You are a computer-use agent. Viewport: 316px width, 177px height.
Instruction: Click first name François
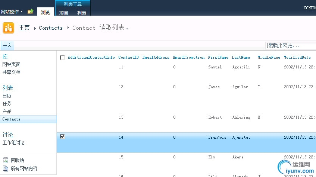click(217, 138)
